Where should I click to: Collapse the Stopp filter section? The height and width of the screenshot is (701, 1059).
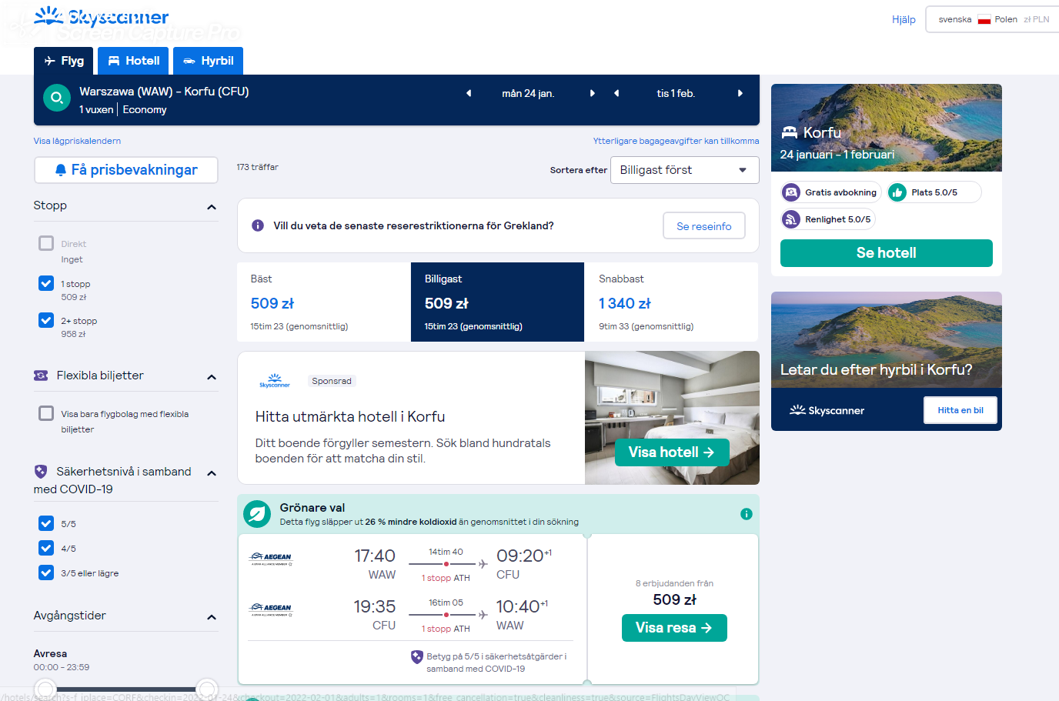click(x=212, y=207)
